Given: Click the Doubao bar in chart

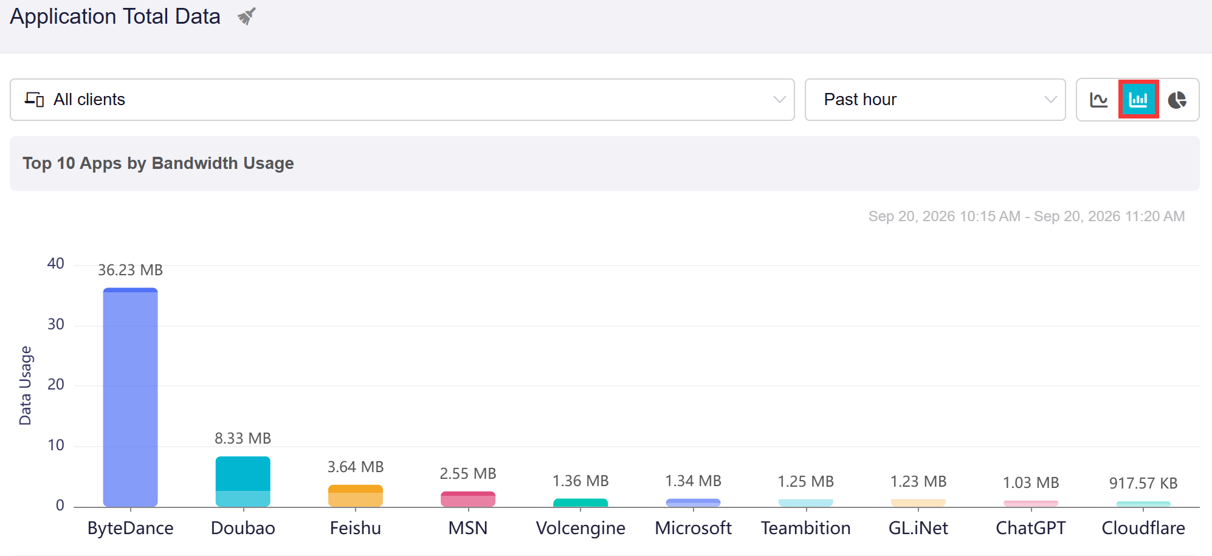Looking at the screenshot, I should click(x=243, y=481).
